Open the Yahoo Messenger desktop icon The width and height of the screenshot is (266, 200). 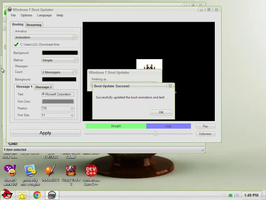click(x=10, y=175)
